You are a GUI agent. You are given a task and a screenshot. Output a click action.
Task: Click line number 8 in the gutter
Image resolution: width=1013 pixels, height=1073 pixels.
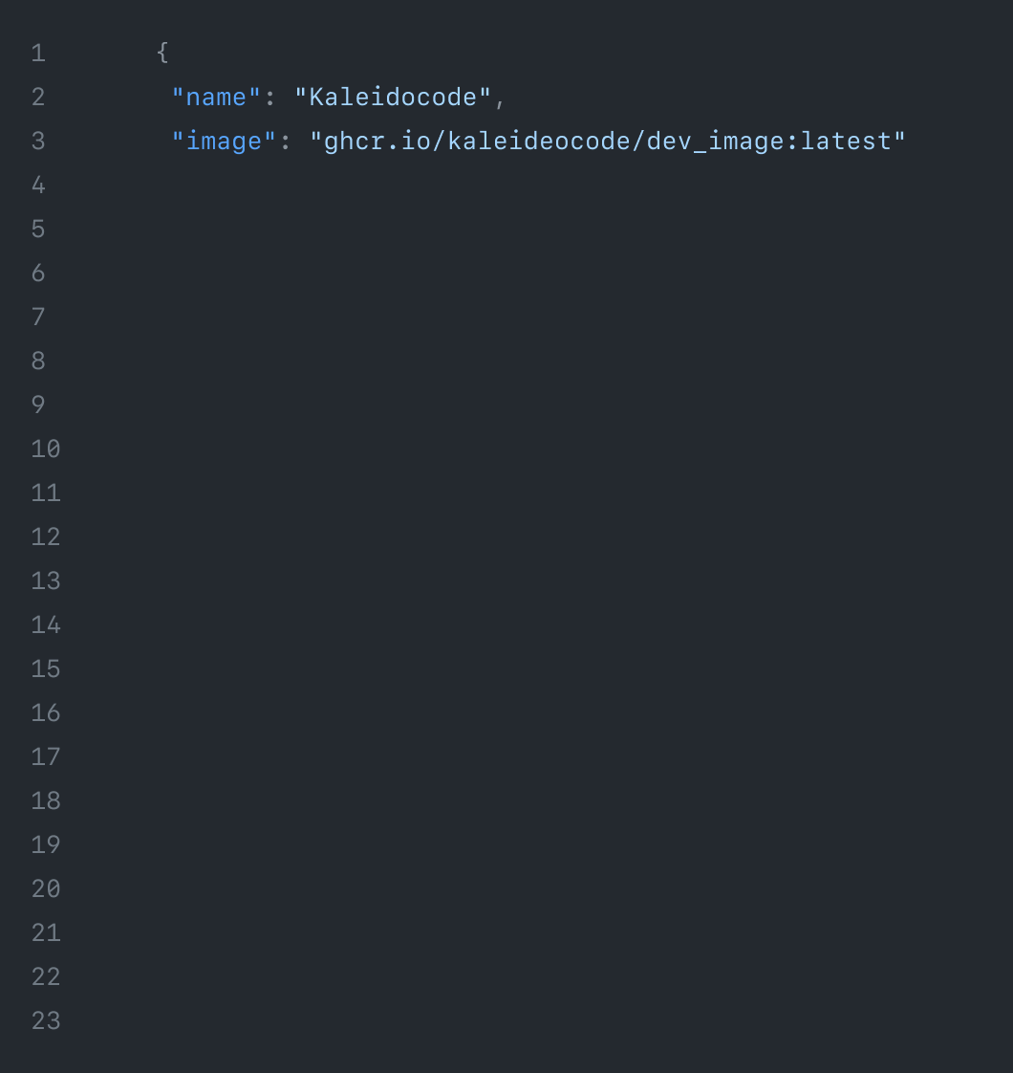point(38,361)
